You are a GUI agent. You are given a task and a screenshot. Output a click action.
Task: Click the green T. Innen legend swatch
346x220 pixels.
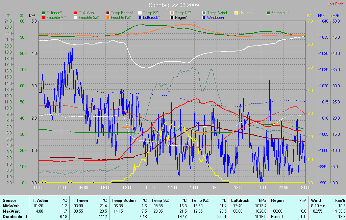(x=44, y=13)
